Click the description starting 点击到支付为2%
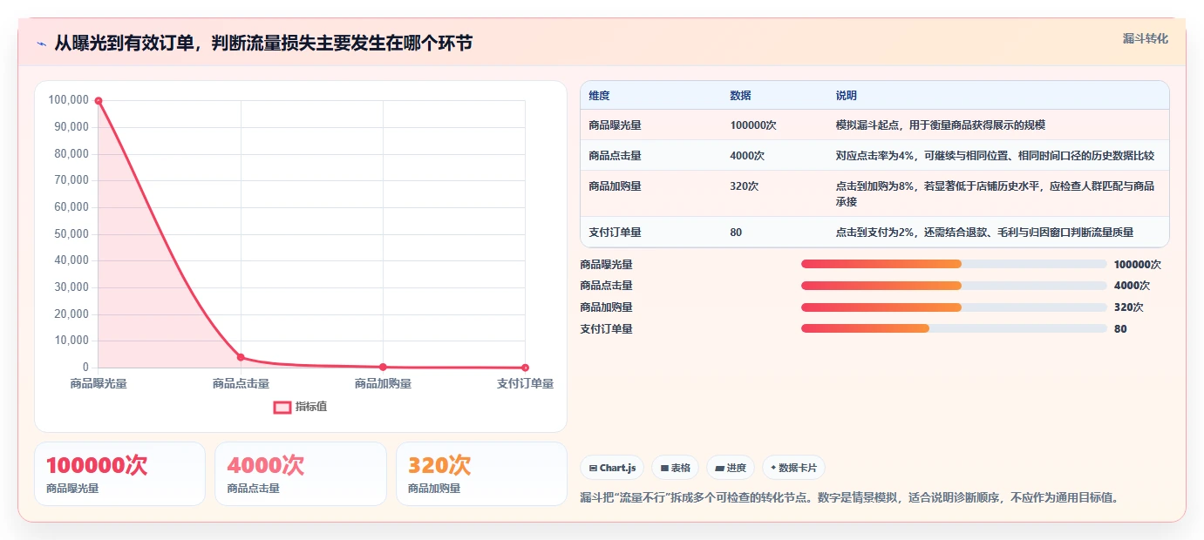The width and height of the screenshot is (1204, 540). [984, 233]
